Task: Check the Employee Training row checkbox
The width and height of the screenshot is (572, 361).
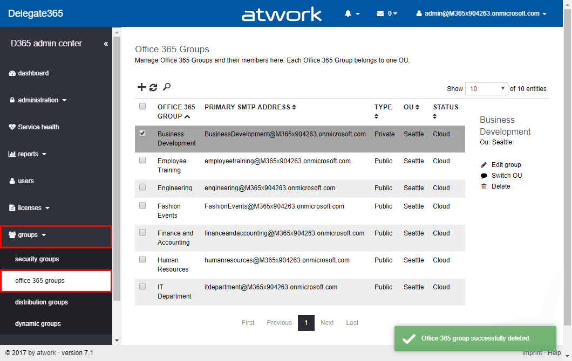Action: point(142,160)
